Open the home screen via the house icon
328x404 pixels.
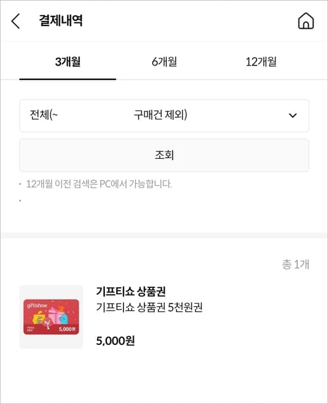click(306, 20)
